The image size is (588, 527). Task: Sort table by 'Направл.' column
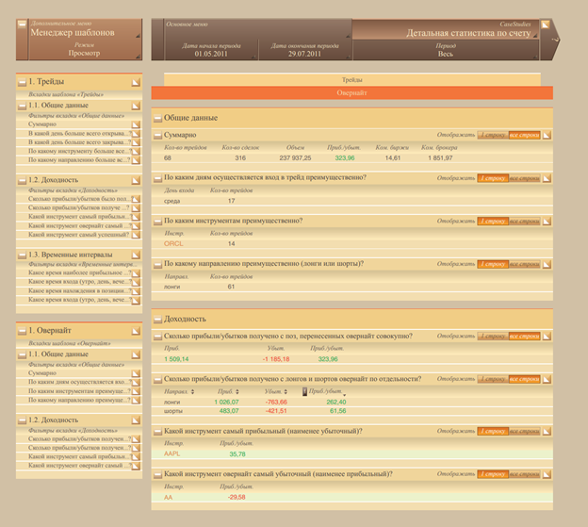point(179,391)
